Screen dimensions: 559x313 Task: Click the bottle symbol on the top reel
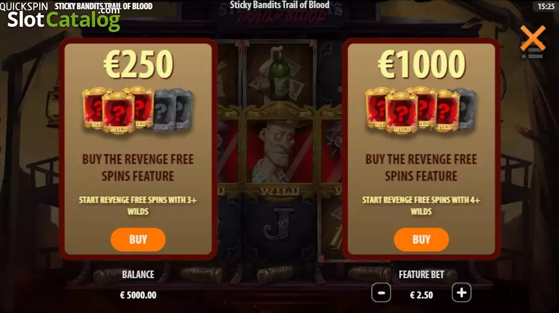pos(279,73)
